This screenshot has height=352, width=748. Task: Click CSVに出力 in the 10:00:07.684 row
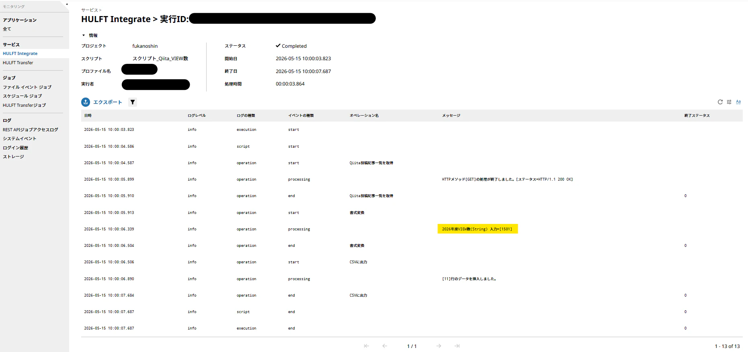tap(359, 295)
